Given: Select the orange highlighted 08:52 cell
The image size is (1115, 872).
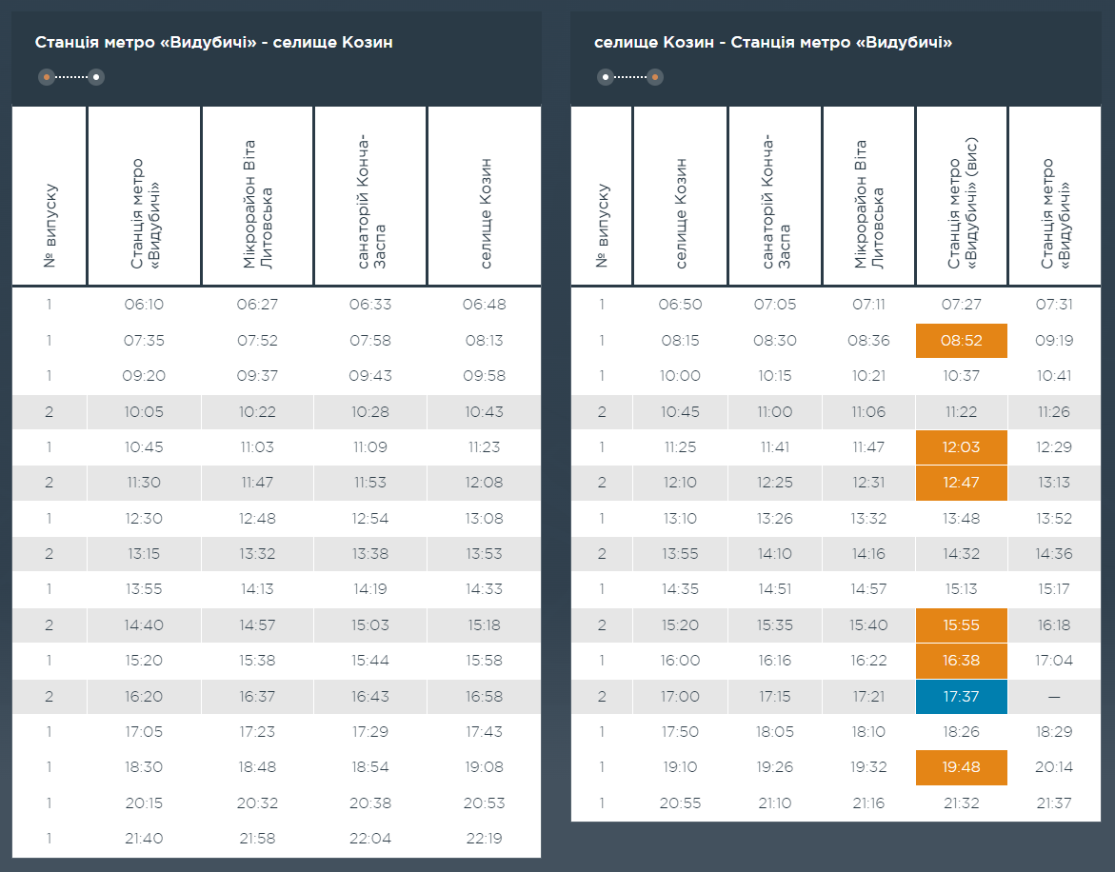Looking at the screenshot, I should point(961,341).
